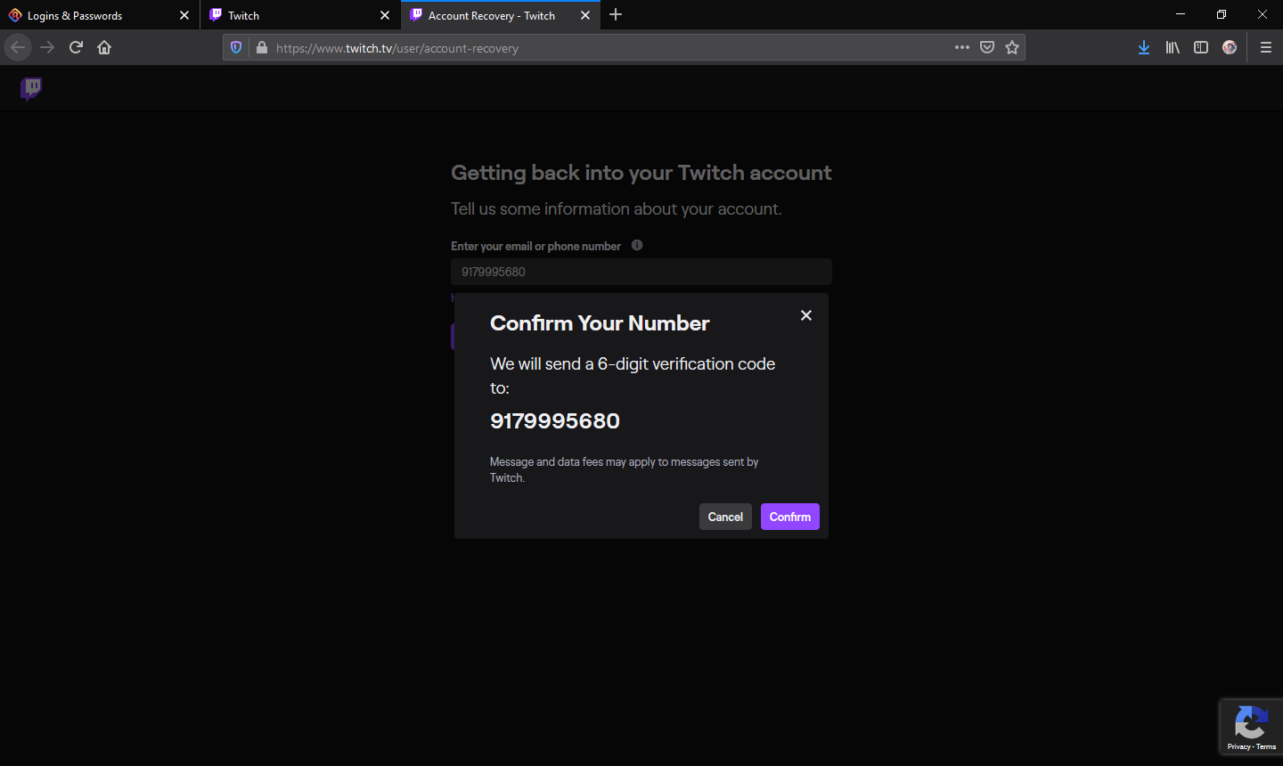Image resolution: width=1283 pixels, height=766 pixels.
Task: Open the browser home page
Action: click(104, 47)
